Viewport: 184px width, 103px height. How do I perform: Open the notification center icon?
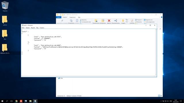click(181, 101)
